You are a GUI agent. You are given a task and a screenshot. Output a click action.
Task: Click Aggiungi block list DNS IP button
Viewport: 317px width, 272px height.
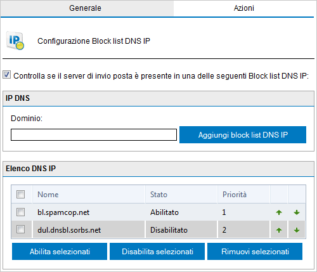point(243,134)
